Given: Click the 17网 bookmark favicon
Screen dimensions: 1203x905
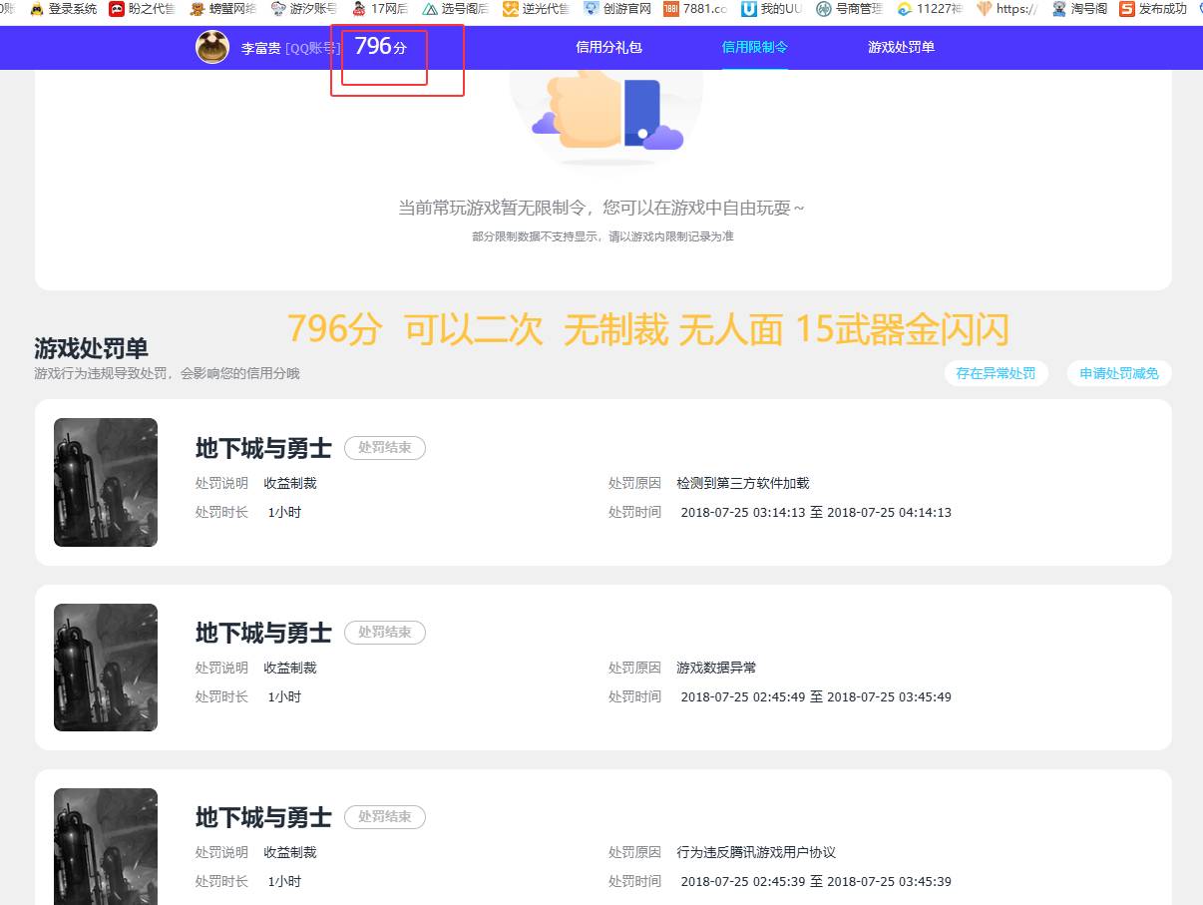Looking at the screenshot, I should tap(359, 9).
